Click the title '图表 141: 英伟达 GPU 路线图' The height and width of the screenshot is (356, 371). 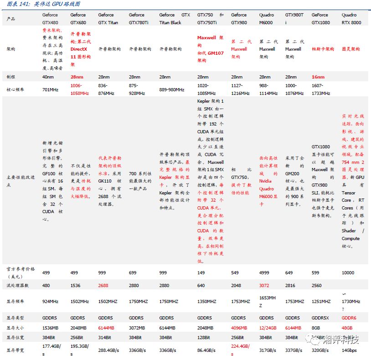click(x=43, y=4)
